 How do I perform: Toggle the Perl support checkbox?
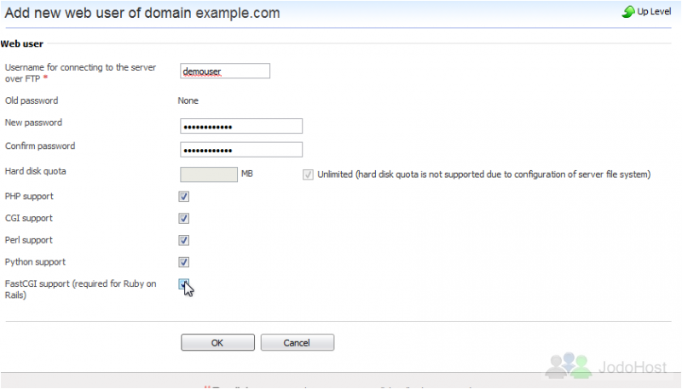point(183,240)
